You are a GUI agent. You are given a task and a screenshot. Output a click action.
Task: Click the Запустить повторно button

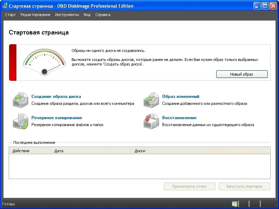click(244, 186)
